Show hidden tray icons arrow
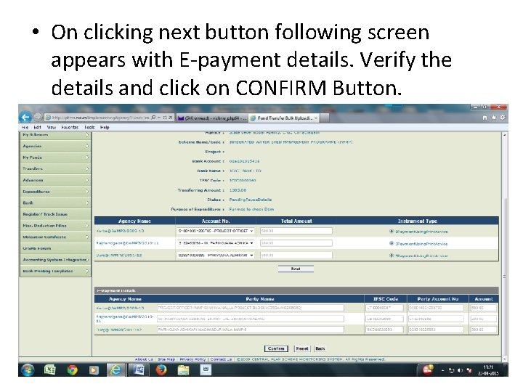The height and width of the screenshot is (392, 523). 443,371
